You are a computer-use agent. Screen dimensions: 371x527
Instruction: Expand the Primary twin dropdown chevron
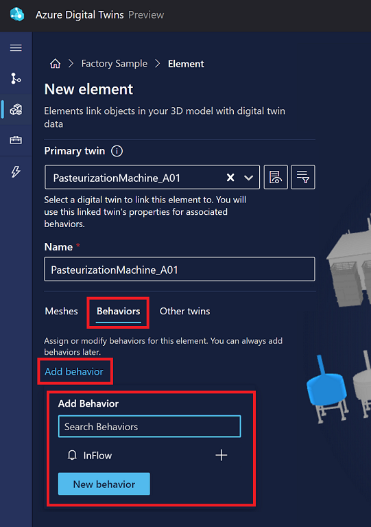pyautogui.click(x=249, y=178)
